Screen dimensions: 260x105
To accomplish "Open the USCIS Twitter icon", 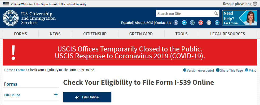I will [x=184, y=23].
